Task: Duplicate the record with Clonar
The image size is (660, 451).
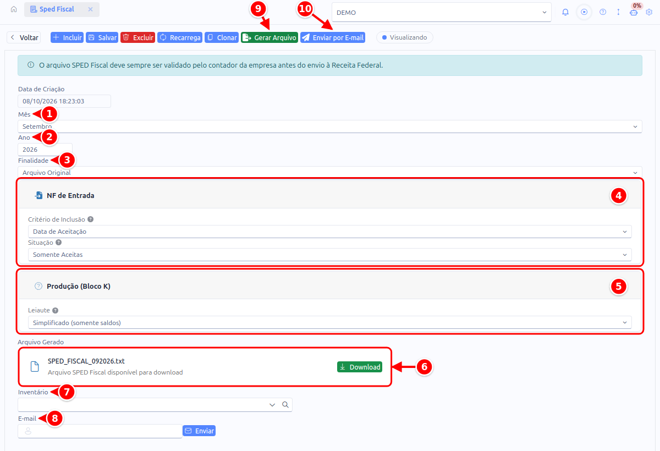Action: coord(222,37)
